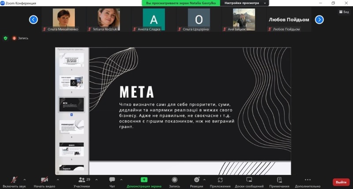Select slide 2 thumbnail in presentation panel
This screenshot has width=353, height=189.
tap(71, 82)
